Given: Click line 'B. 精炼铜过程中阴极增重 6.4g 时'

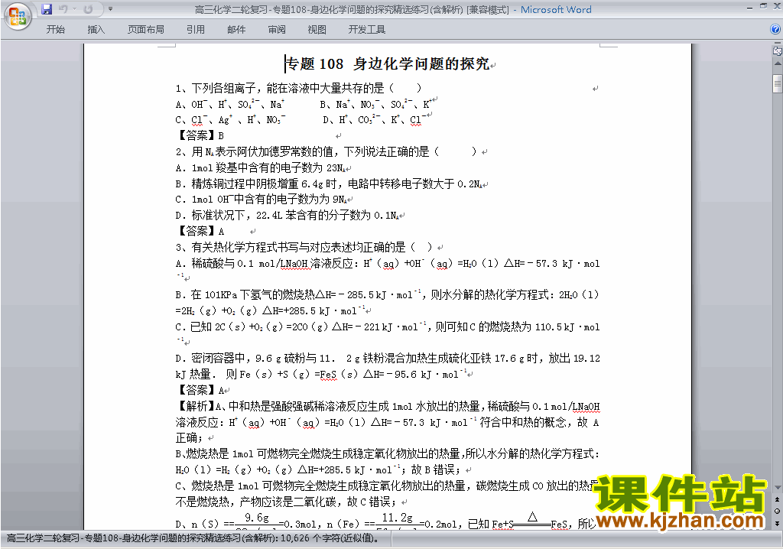Looking at the screenshot, I should click(x=329, y=184).
